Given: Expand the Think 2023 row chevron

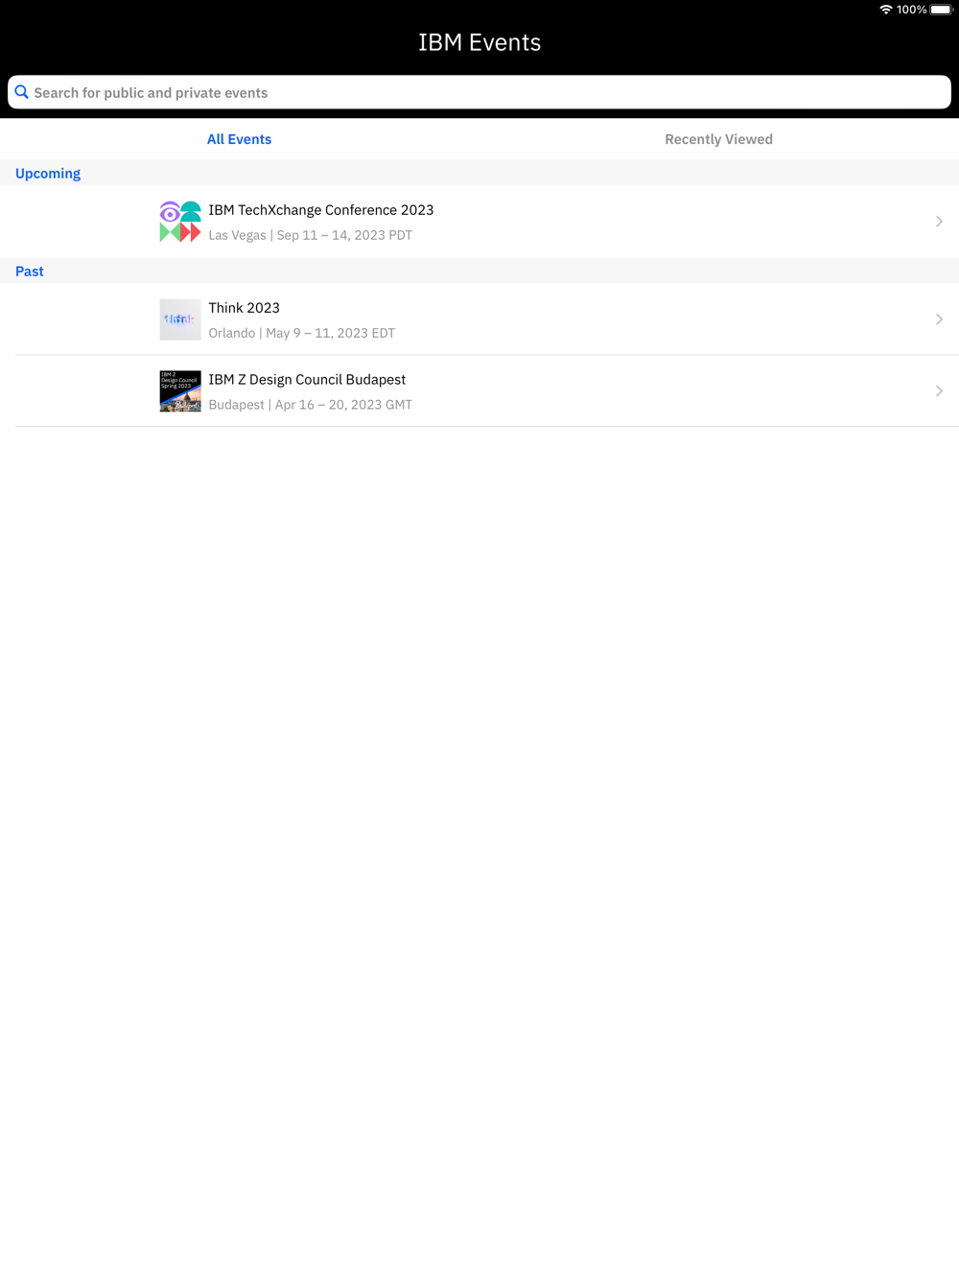Looking at the screenshot, I should click(939, 320).
